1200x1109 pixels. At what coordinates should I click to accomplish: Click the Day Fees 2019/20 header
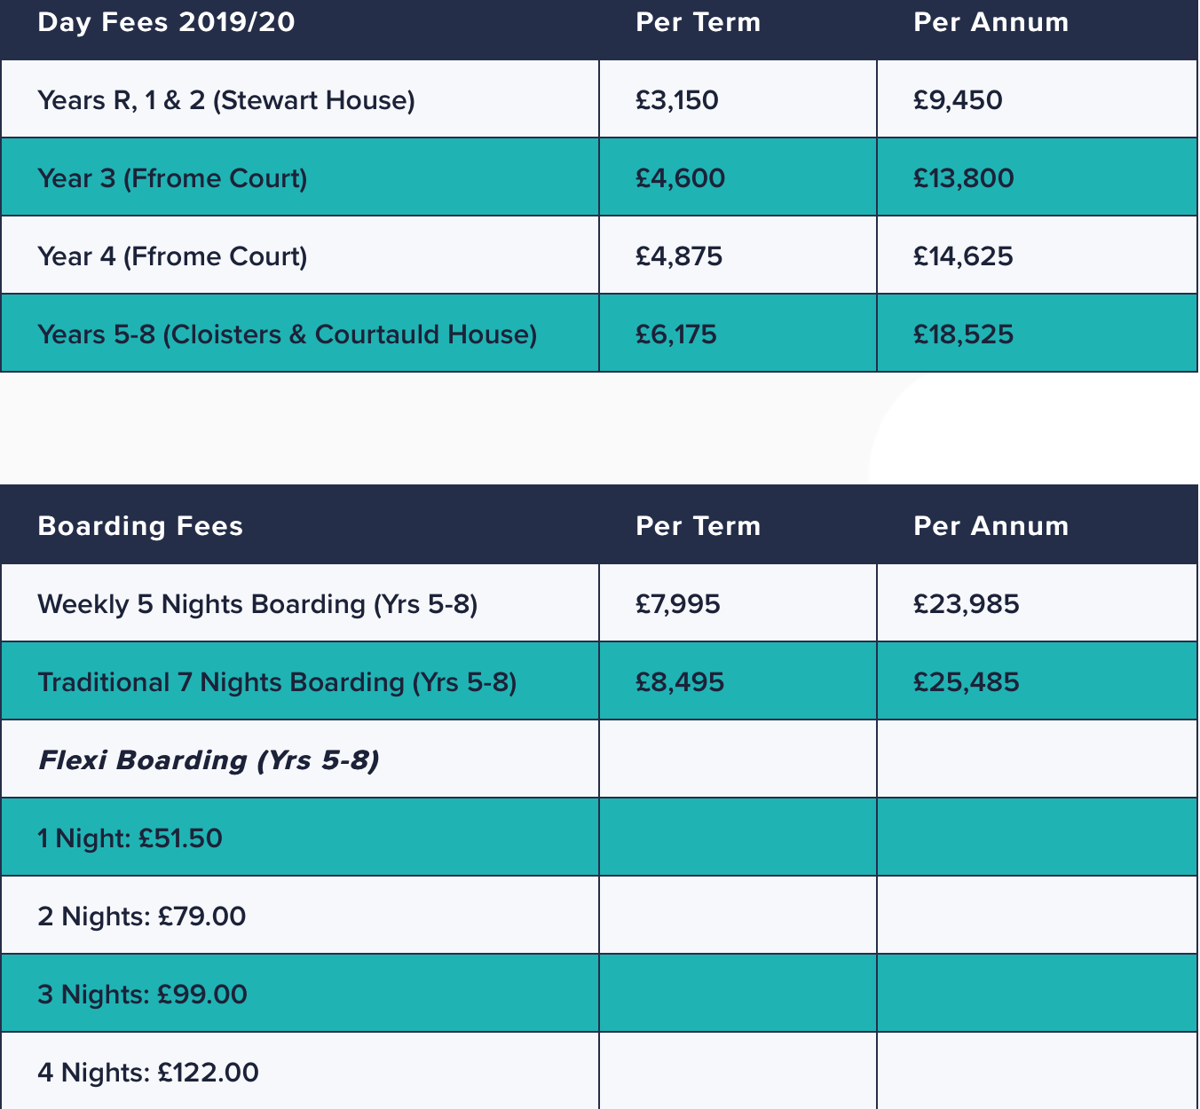(x=166, y=22)
